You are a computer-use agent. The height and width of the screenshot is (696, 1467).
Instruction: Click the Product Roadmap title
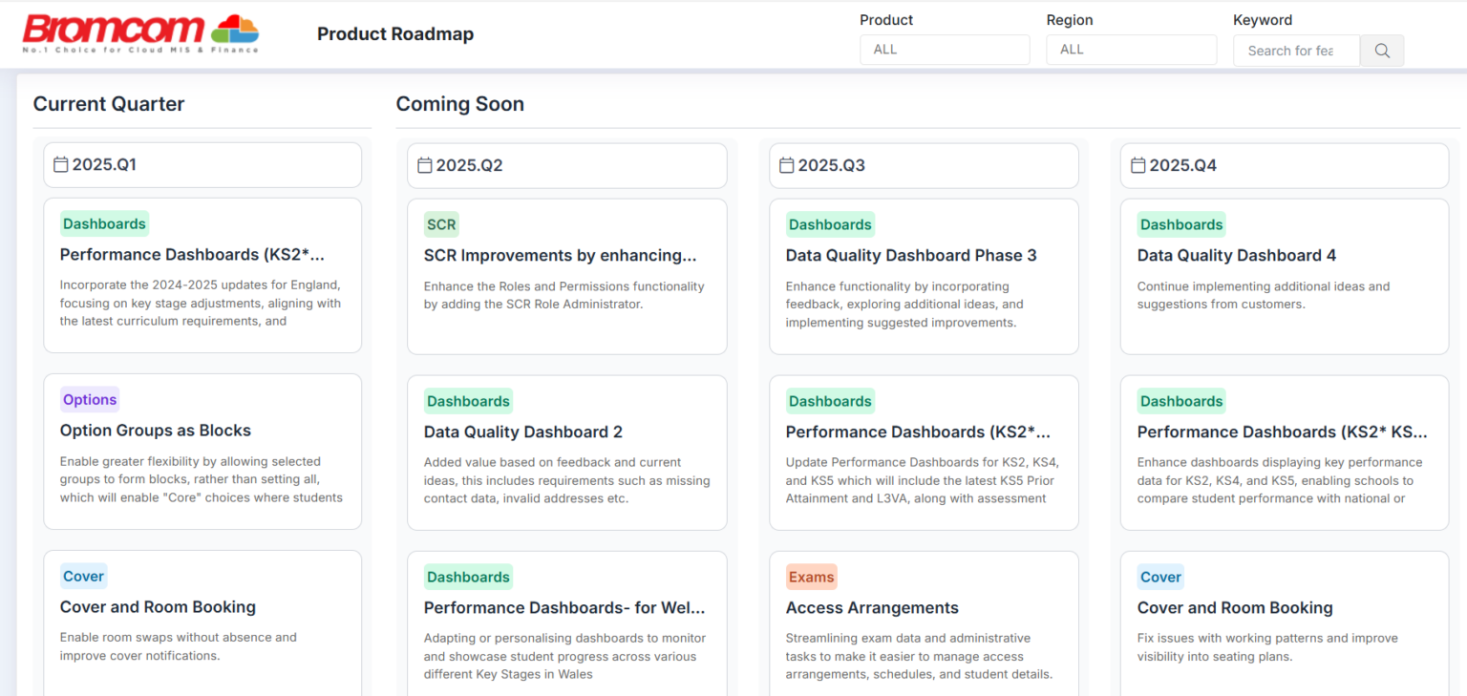(395, 33)
